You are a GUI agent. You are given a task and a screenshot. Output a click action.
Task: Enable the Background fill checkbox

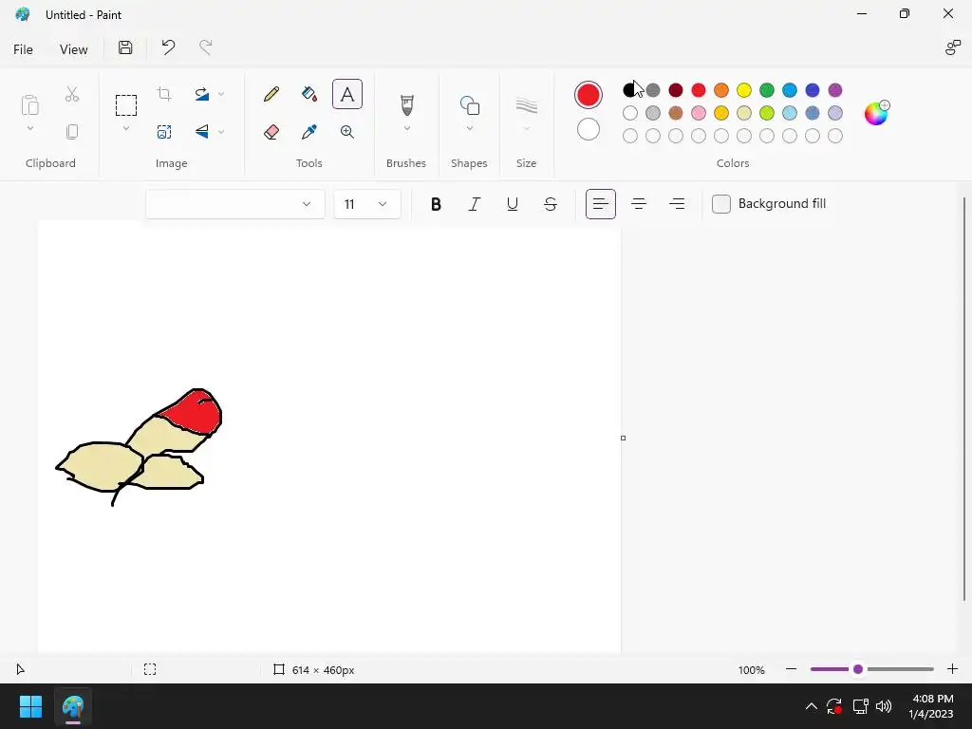click(721, 204)
